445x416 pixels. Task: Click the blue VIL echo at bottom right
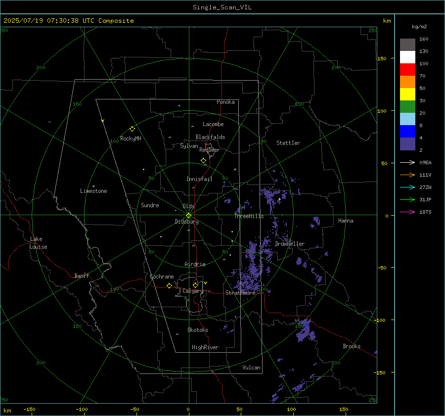pos(299,387)
